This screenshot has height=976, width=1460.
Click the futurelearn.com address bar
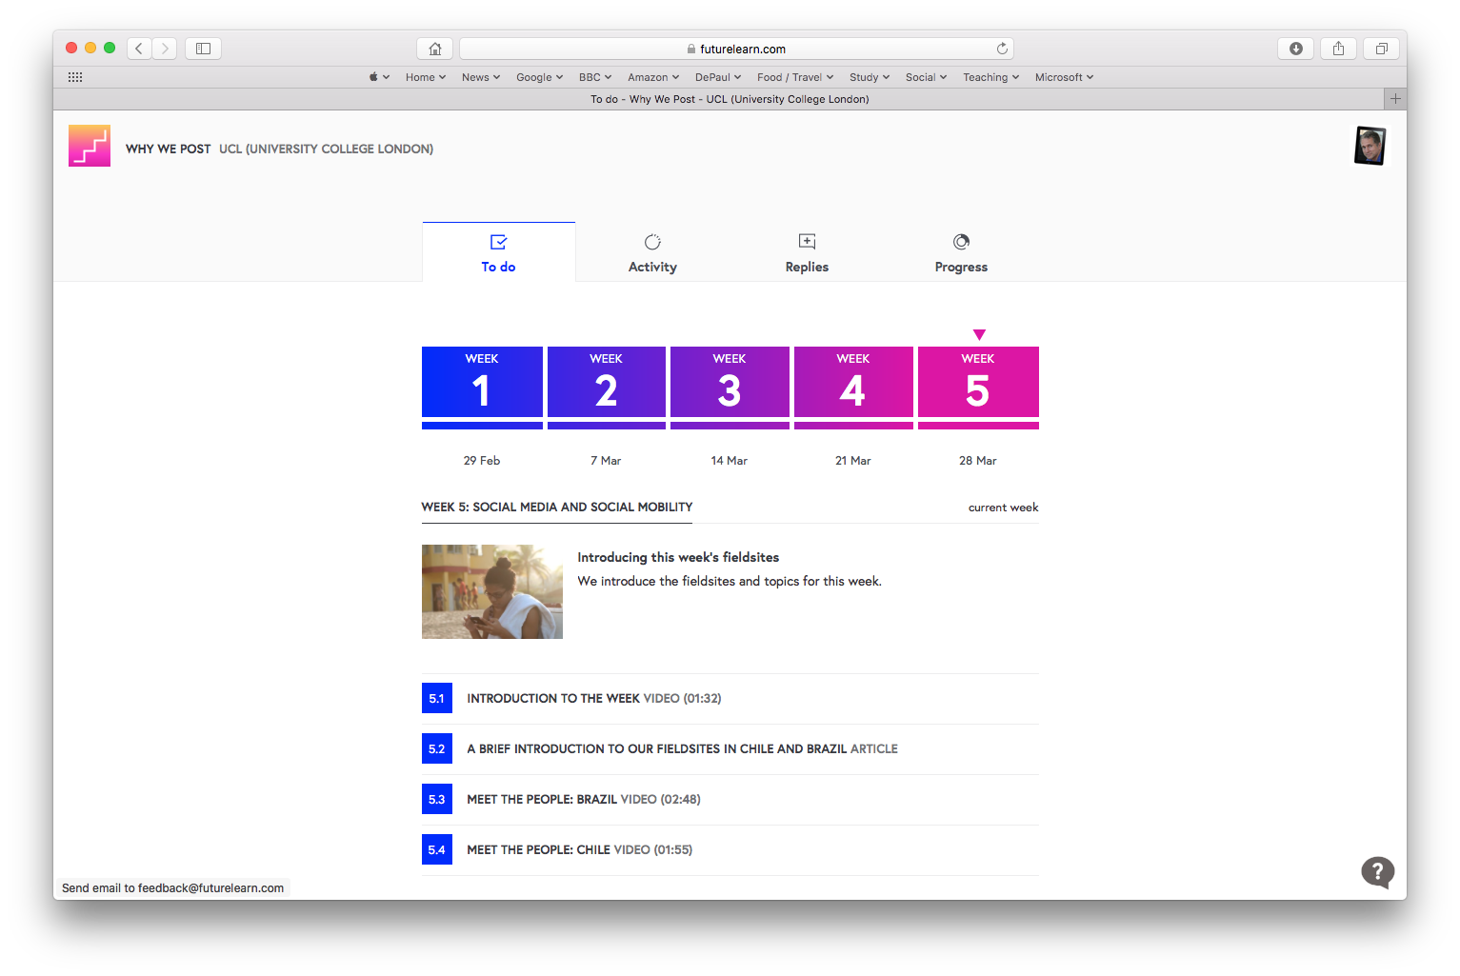735,49
